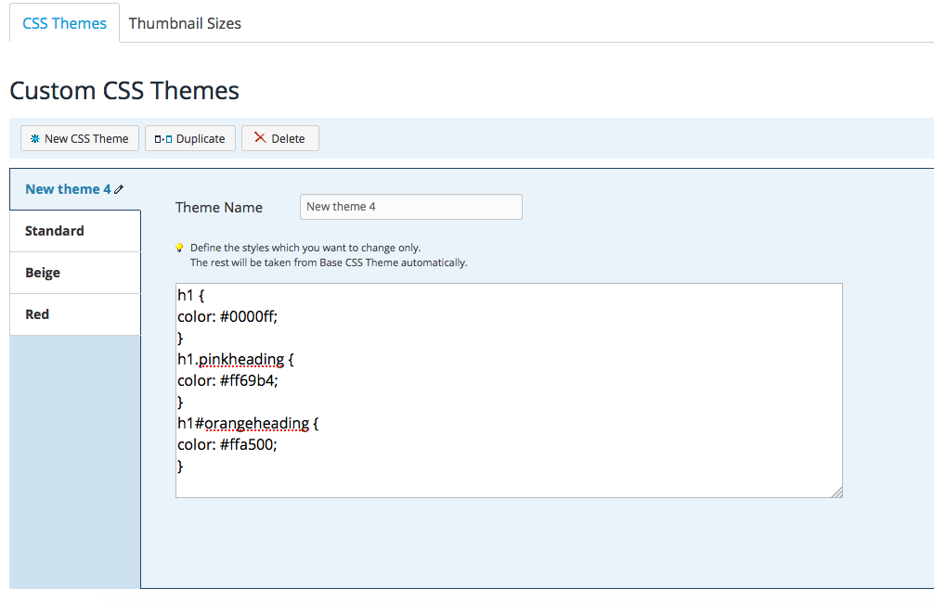This screenshot has height=601, width=934.
Task: Click the lightbulb hint icon
Action: click(x=179, y=248)
